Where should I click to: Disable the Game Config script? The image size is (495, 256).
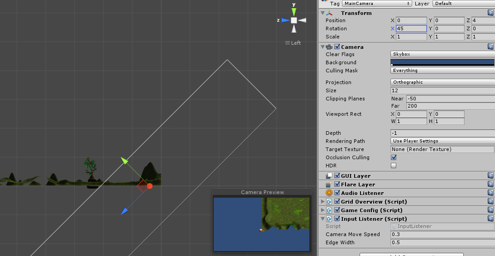coord(337,210)
